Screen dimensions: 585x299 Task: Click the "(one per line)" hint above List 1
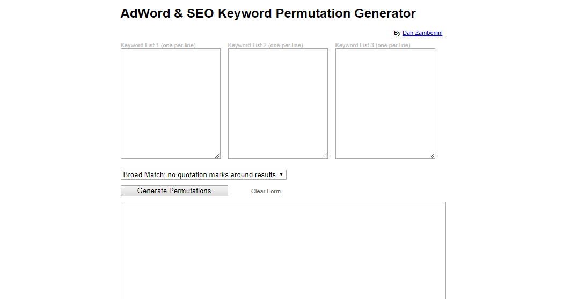click(178, 46)
